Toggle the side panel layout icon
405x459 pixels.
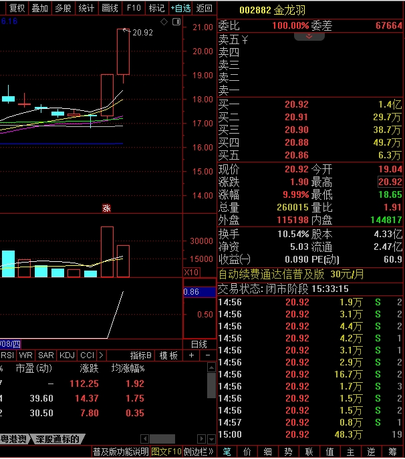pos(176,21)
